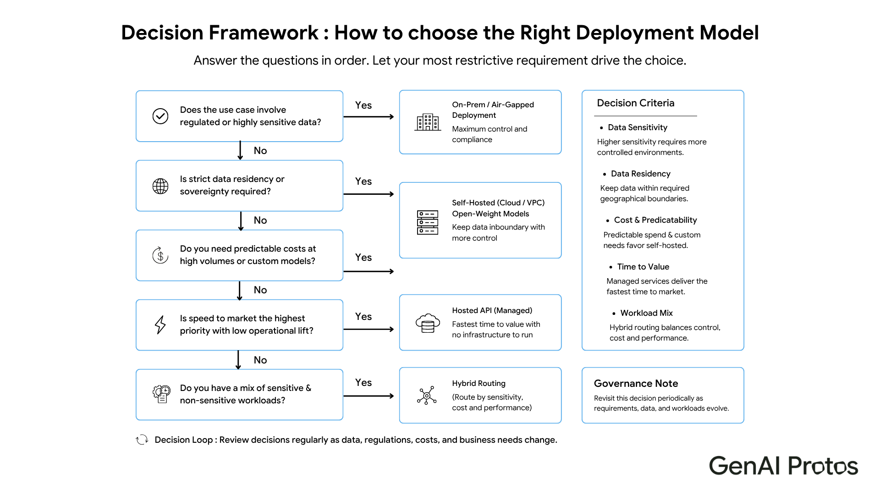Click 'Hybrid Routing' heading

point(478,383)
